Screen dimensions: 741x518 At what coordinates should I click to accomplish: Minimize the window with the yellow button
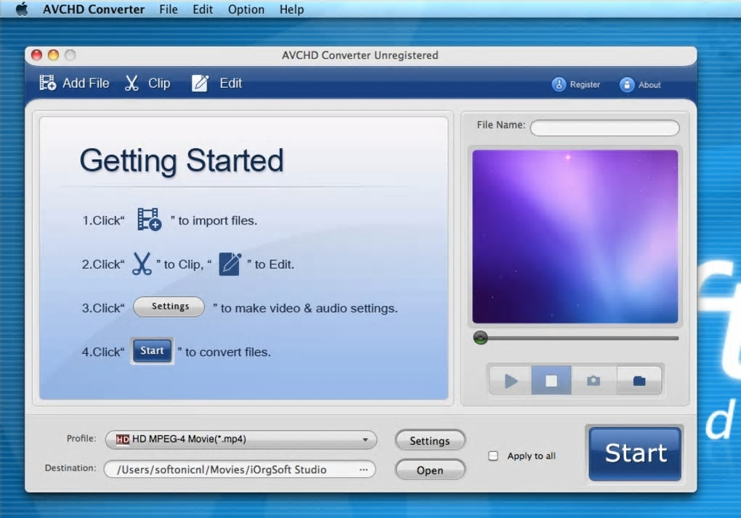point(54,54)
